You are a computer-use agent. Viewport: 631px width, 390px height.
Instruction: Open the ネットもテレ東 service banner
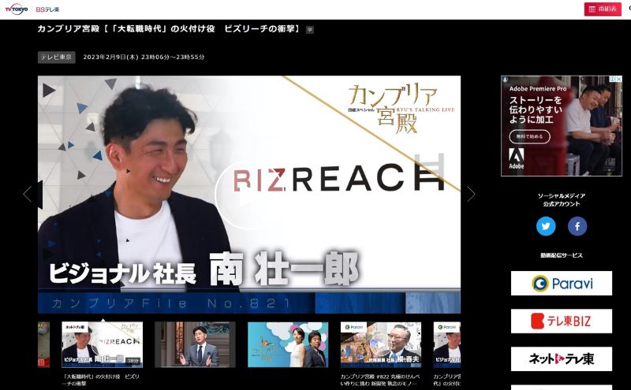tap(562, 358)
